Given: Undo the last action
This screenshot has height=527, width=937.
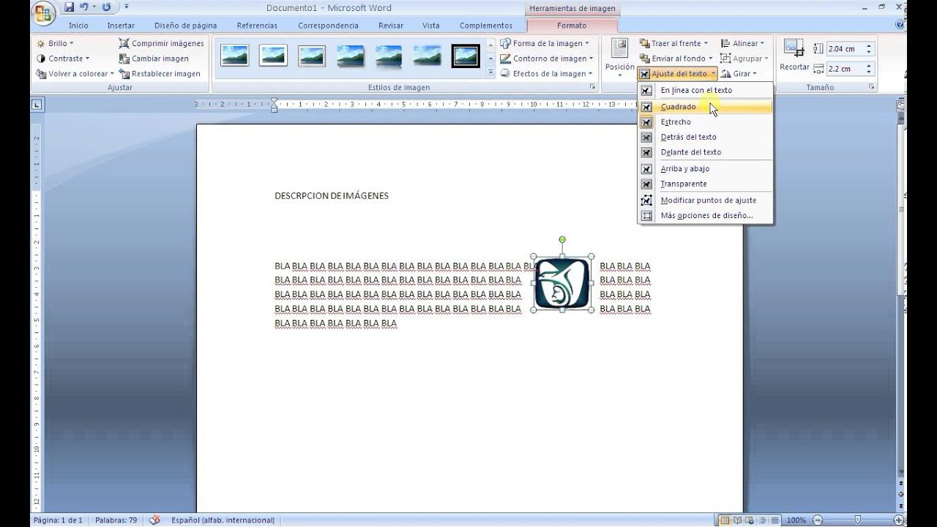Looking at the screenshot, I should pos(84,7).
